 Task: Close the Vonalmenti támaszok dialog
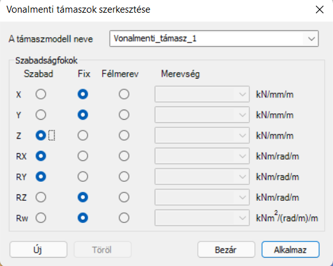click(x=320, y=9)
